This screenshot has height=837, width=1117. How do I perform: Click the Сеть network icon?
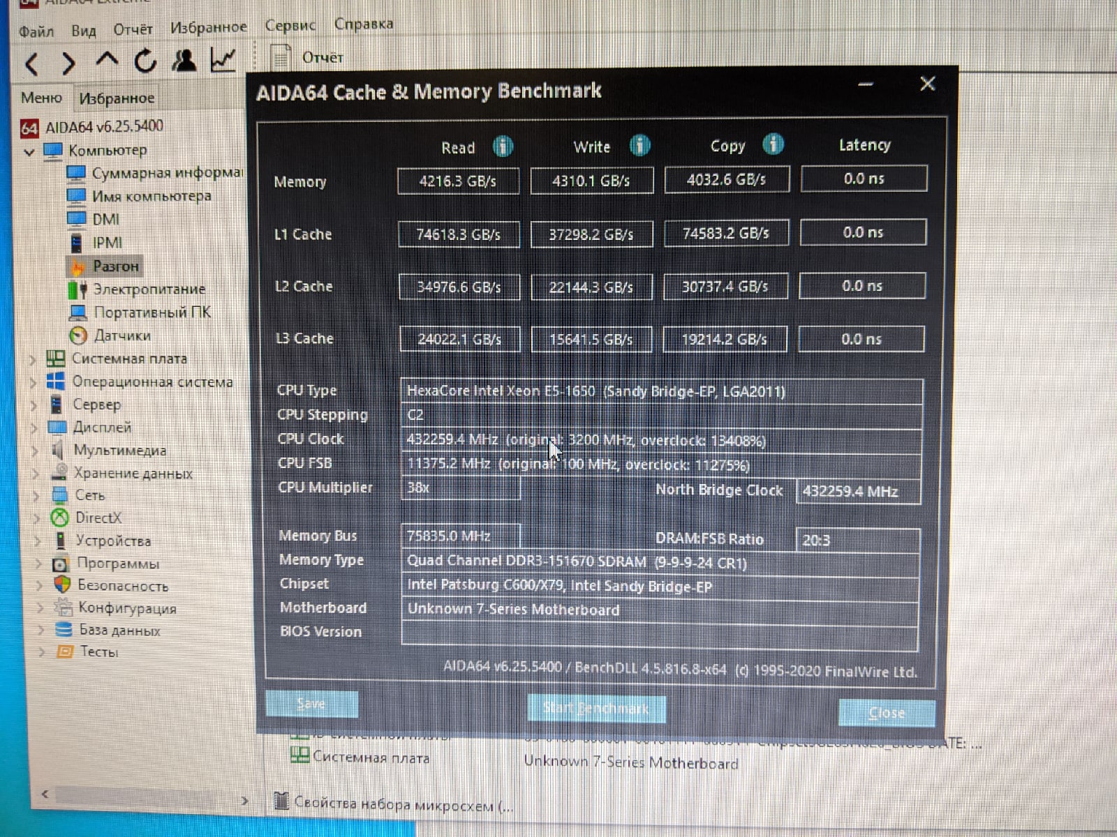pos(60,495)
